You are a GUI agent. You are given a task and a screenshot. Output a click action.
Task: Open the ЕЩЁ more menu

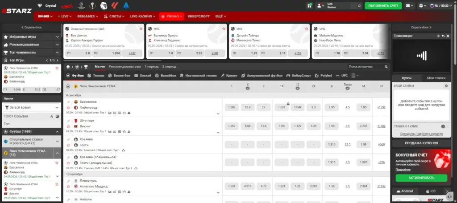(x=220, y=16)
